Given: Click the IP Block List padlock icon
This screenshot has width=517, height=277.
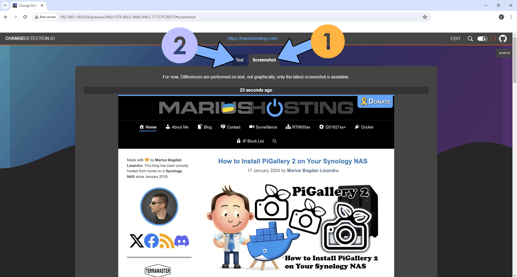Looking at the screenshot, I should coord(238,141).
